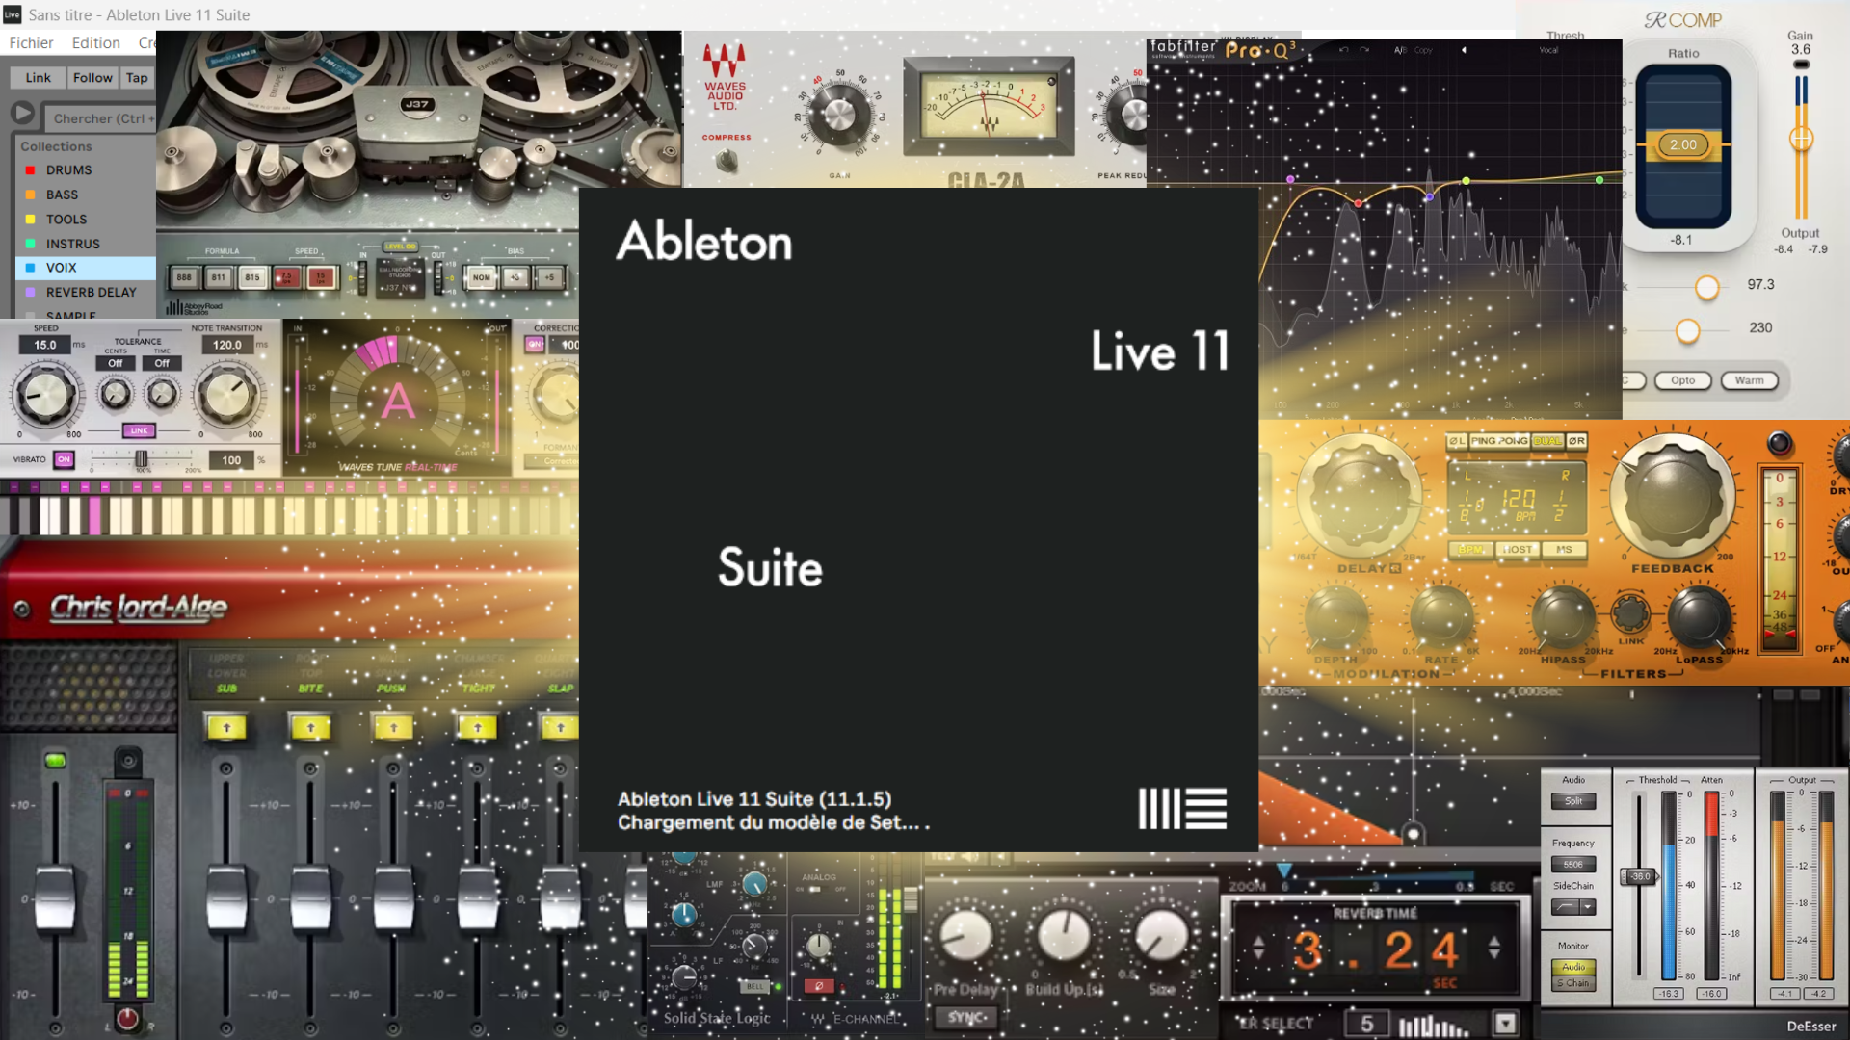Viewport: 1850px width, 1040px height.
Task: Click the DeEsser Frequency field 5506
Action: tap(1573, 865)
